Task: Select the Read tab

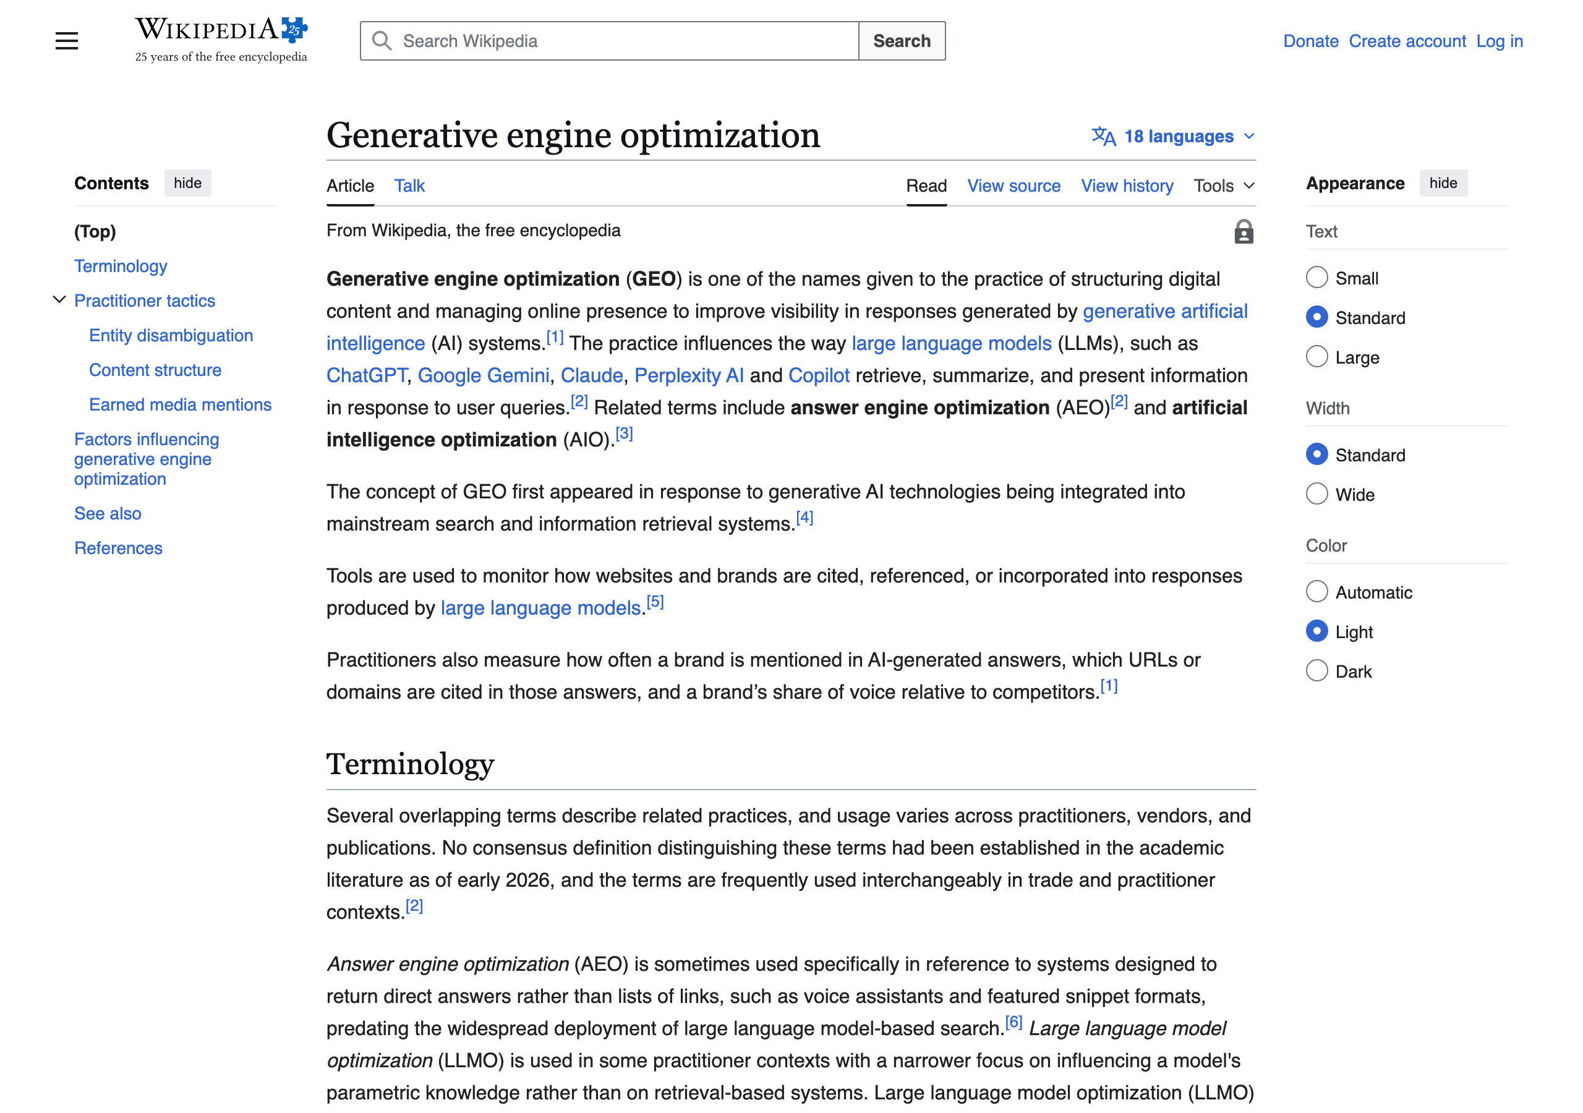Action: pos(926,185)
